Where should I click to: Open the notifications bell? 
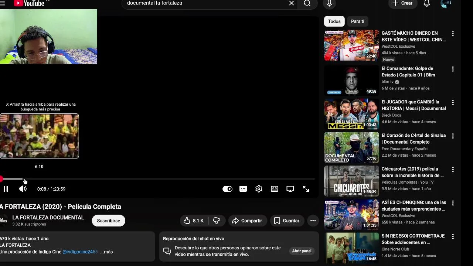point(427,3)
